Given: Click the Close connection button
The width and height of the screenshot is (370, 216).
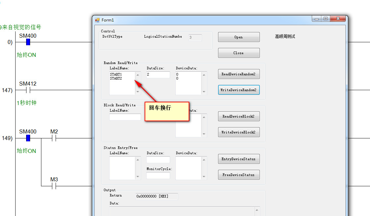Looking at the screenshot, I should (x=239, y=53).
